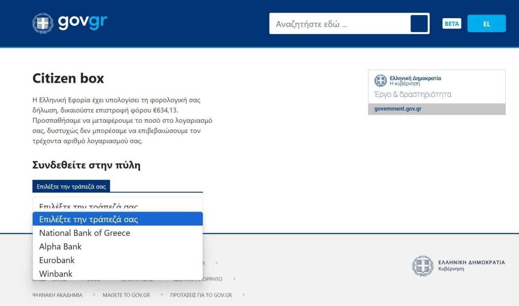Click the bank selection combo box field
The height and width of the screenshot is (306, 519).
(118, 204)
